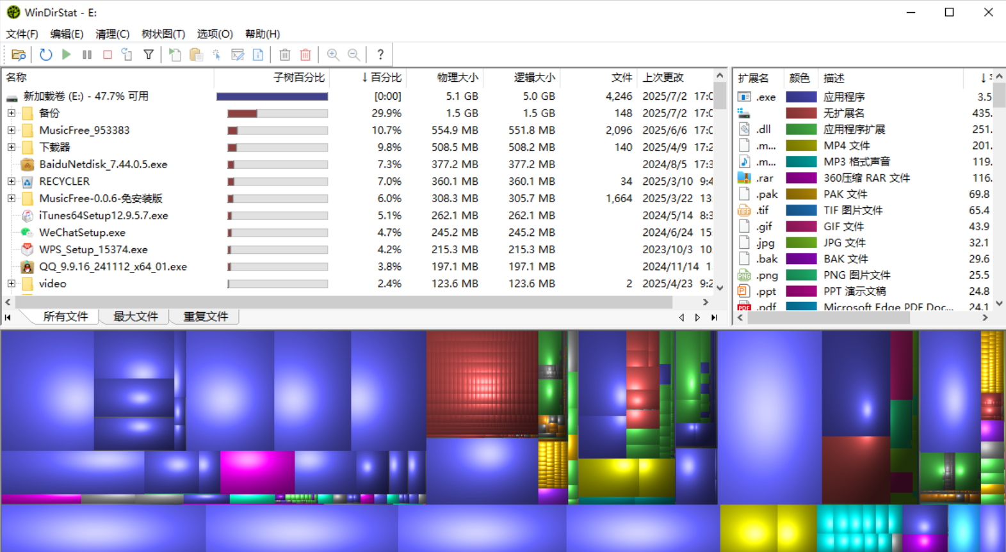Zoom in with the magnifier plus icon

(333, 55)
